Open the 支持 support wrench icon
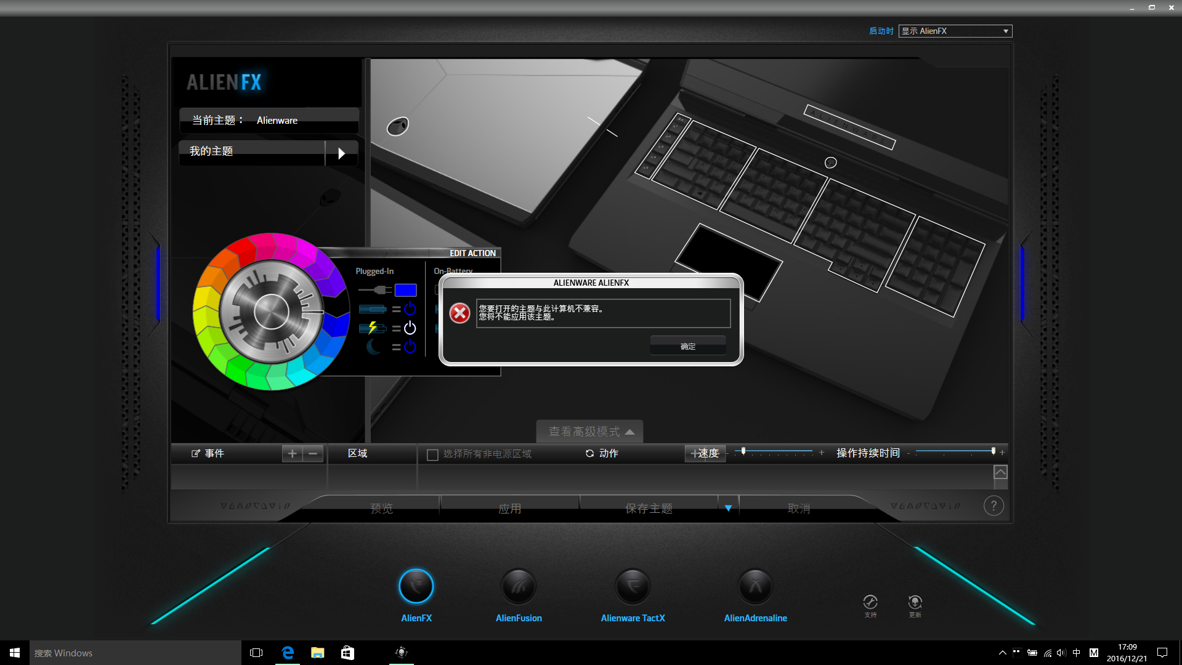1182x665 pixels. [x=870, y=602]
